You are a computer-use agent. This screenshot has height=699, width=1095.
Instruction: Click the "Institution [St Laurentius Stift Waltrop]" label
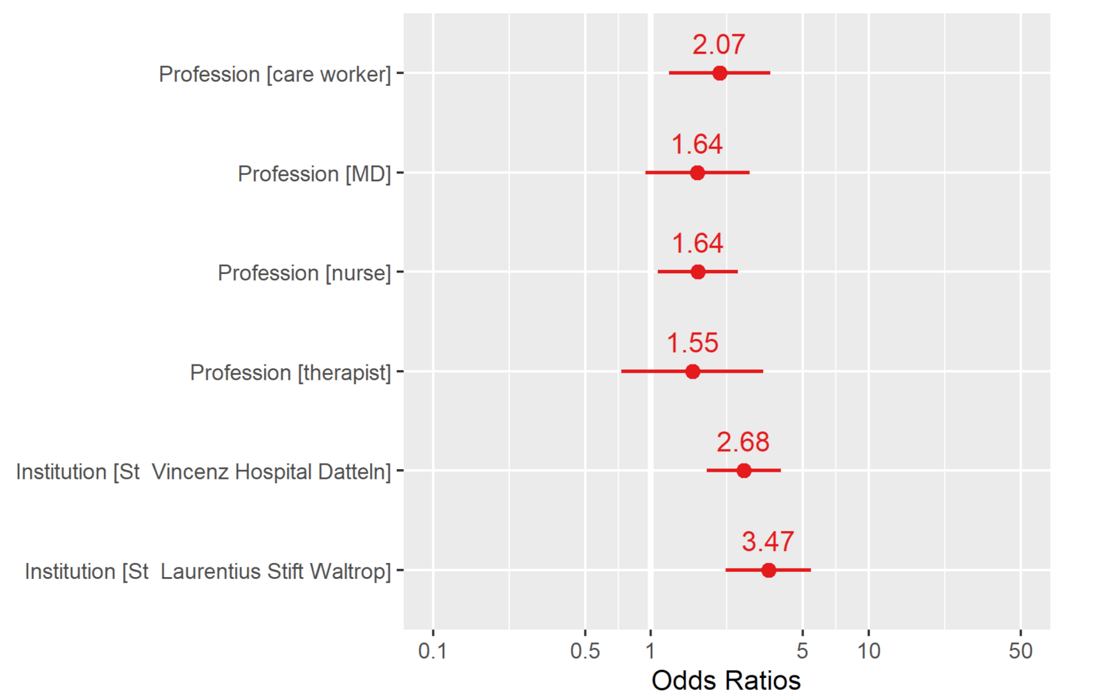[x=207, y=571]
